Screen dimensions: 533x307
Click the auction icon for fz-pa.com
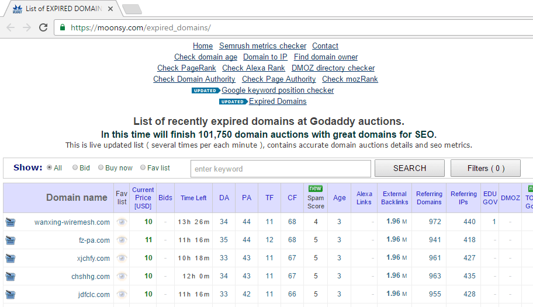pyautogui.click(x=11, y=240)
